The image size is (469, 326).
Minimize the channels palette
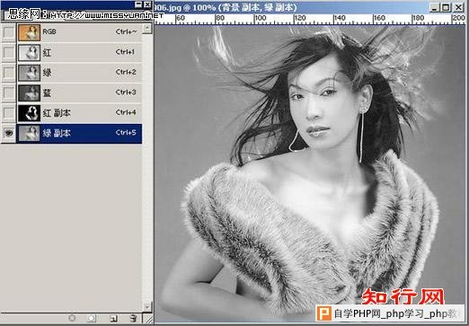138,4
